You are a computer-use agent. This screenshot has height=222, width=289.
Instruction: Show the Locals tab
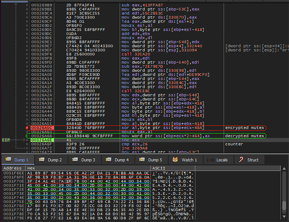[x=218, y=160]
